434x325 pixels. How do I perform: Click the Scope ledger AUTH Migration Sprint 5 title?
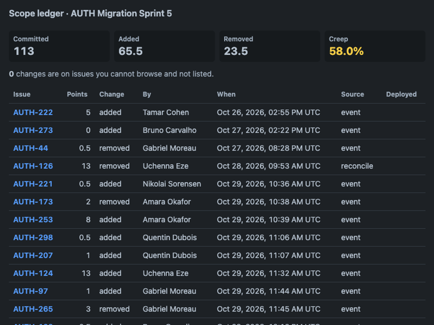click(x=90, y=14)
